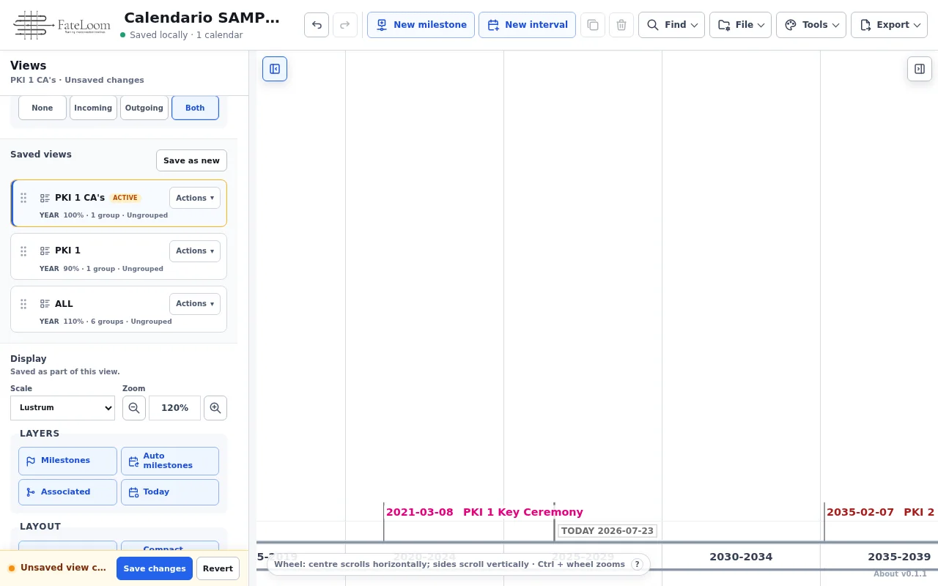This screenshot has height=586, width=938.
Task: Click the Calendario SAMP title
Action: tap(202, 18)
